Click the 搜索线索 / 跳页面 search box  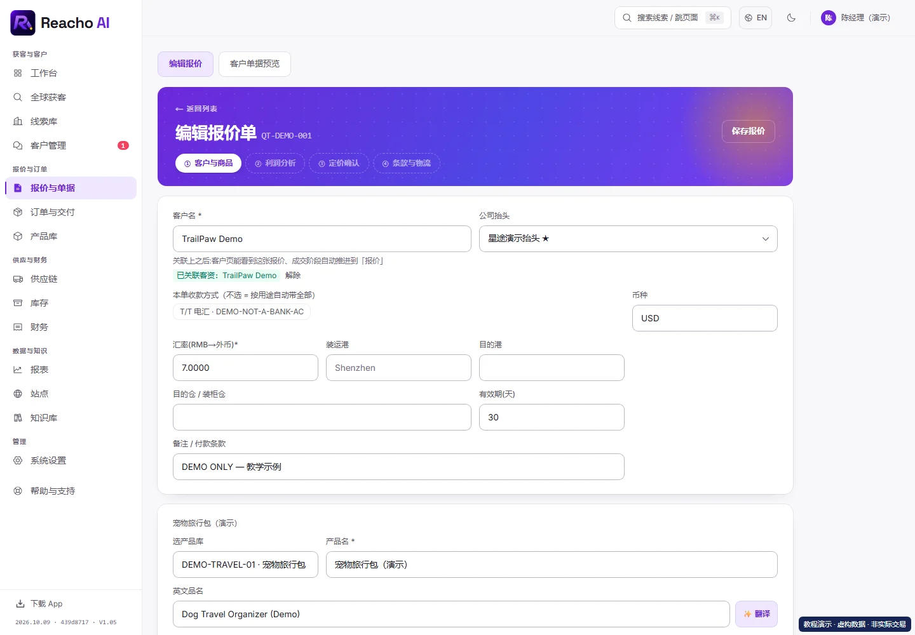click(x=673, y=18)
